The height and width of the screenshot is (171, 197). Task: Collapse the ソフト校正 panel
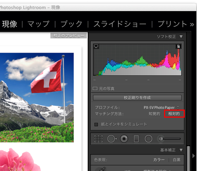click(x=181, y=37)
